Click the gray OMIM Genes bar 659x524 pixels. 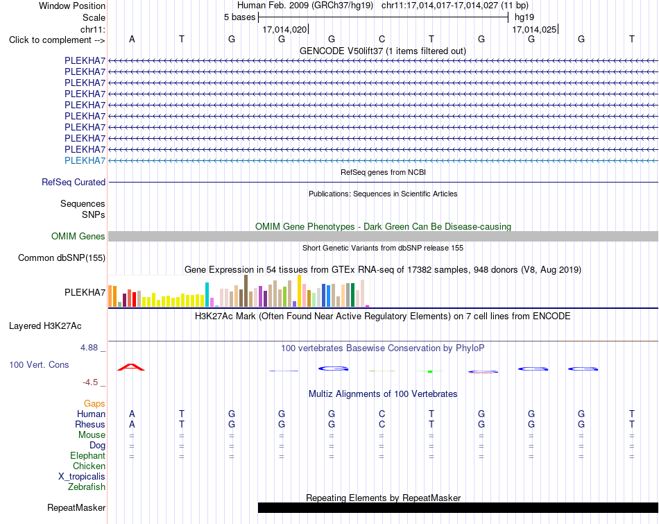pos(384,237)
